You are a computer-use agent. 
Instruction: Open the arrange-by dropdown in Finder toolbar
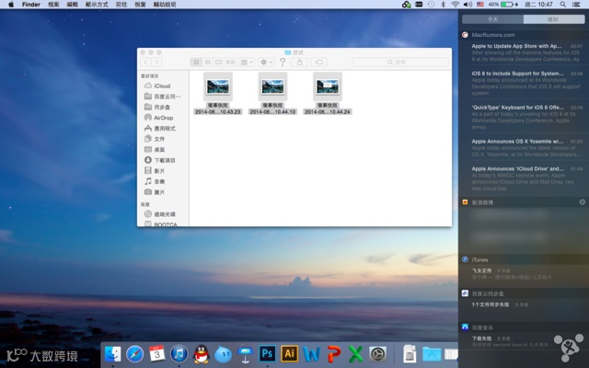[x=248, y=62]
